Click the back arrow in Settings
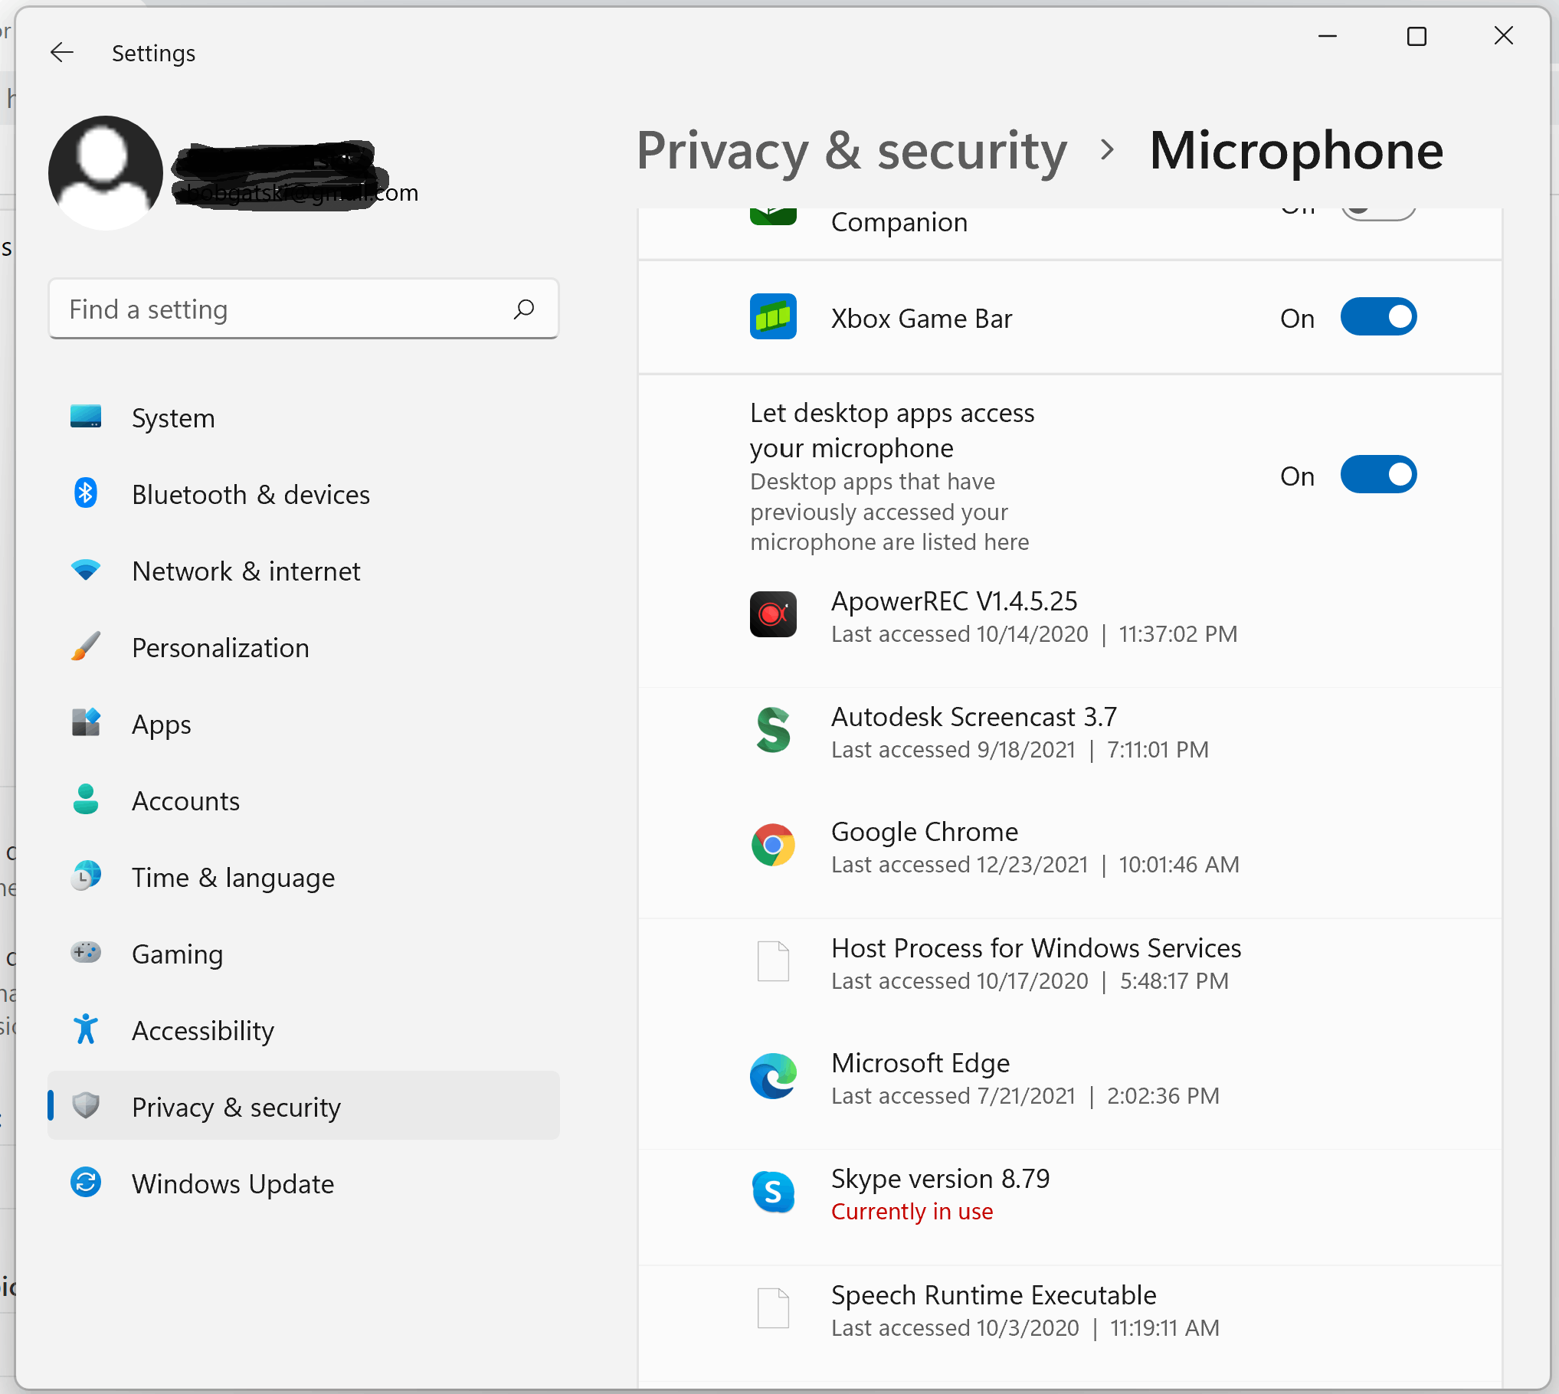The height and width of the screenshot is (1394, 1559). coord(61,52)
